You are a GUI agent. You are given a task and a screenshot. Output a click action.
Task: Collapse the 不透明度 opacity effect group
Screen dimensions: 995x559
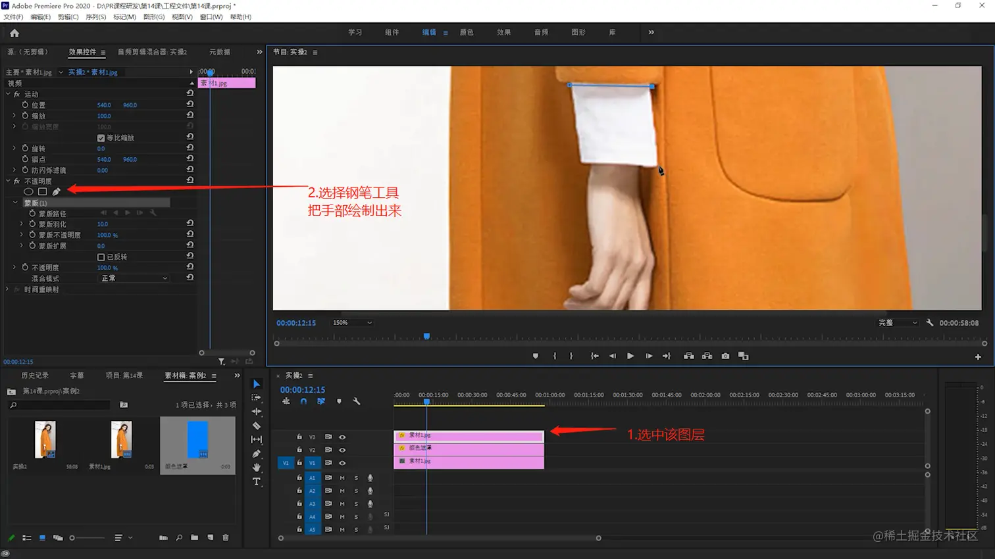pyautogui.click(x=9, y=181)
